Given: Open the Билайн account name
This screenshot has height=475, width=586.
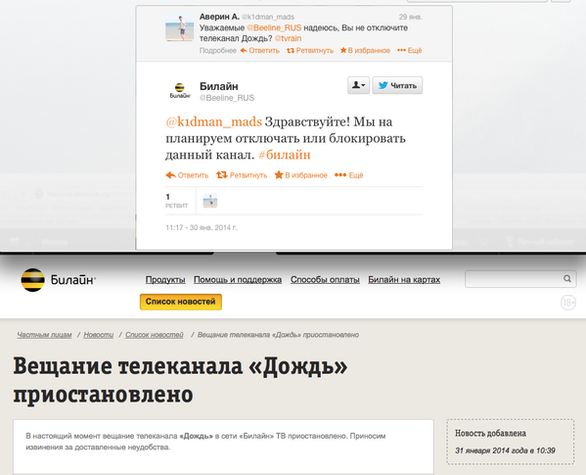Looking at the screenshot, I should [219, 86].
